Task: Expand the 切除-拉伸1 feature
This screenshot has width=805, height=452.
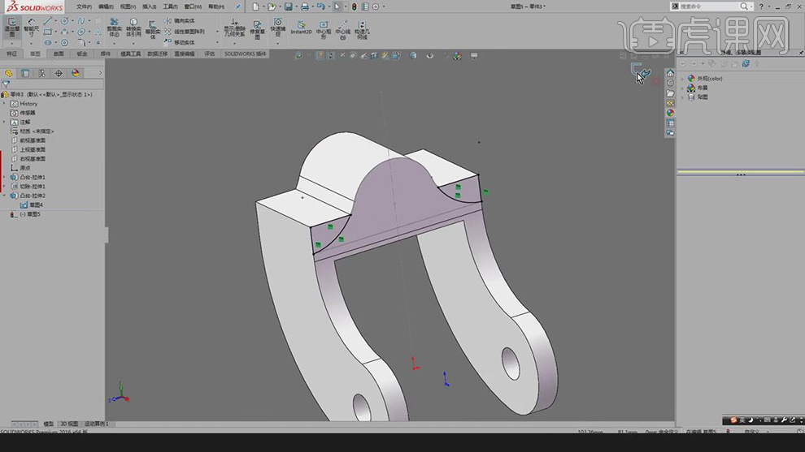Action: 5,187
